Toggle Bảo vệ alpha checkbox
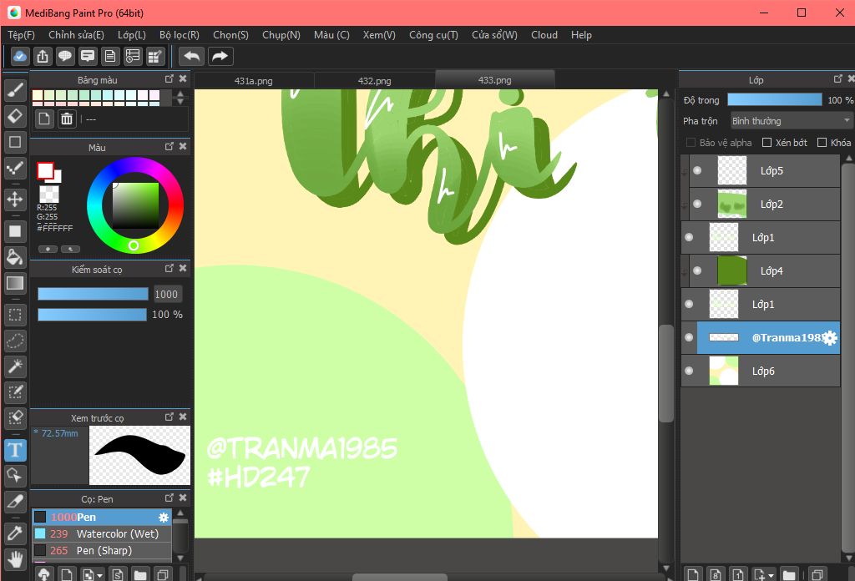The image size is (855, 581). point(691,142)
